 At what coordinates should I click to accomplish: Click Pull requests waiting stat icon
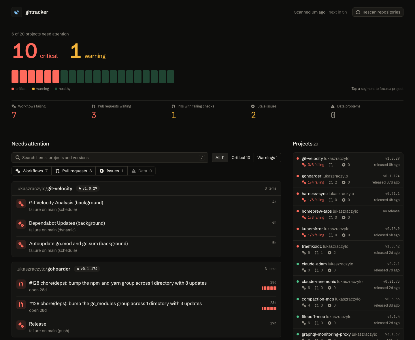pos(93,106)
